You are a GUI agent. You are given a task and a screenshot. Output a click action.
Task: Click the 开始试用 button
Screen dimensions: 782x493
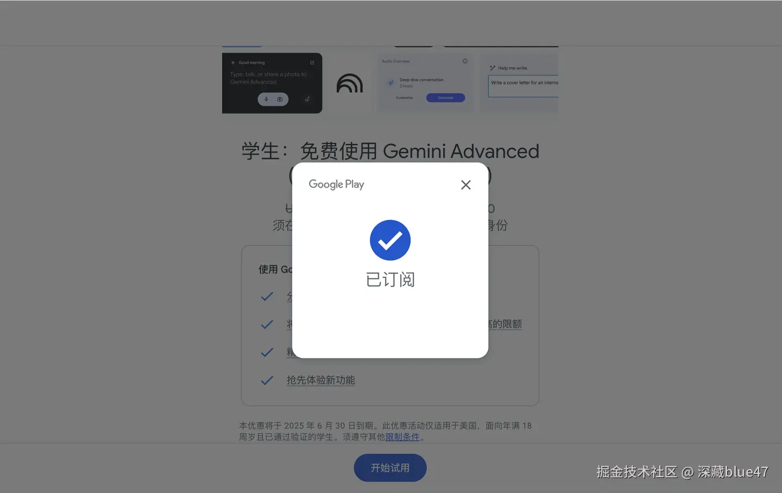[x=390, y=467]
